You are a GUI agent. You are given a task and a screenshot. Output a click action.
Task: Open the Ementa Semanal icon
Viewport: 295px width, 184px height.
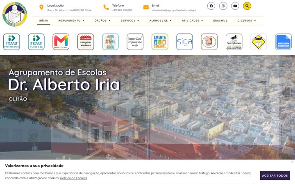160,42
